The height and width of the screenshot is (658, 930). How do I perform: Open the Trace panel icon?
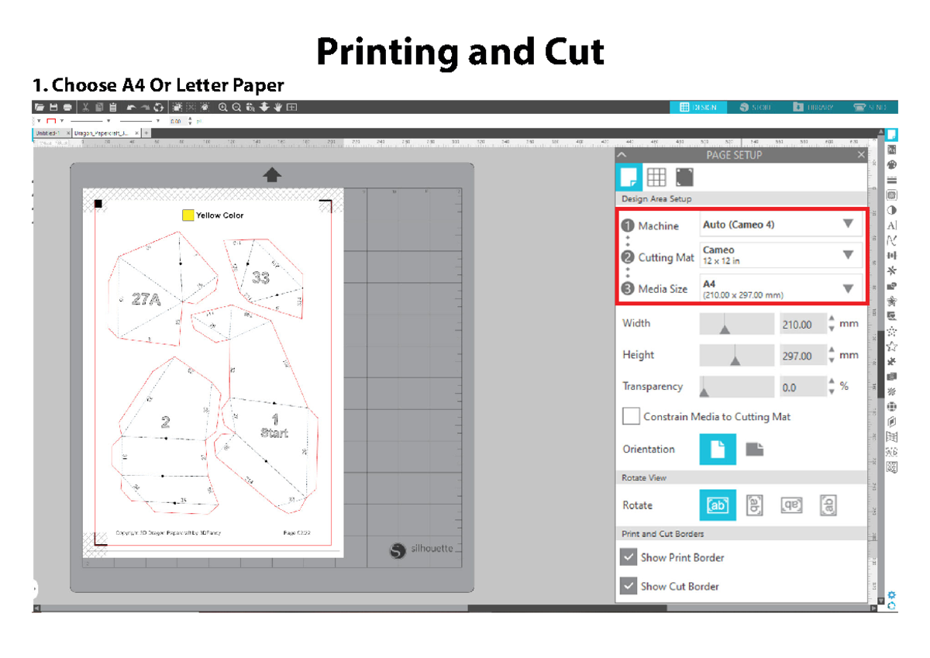pos(892,195)
